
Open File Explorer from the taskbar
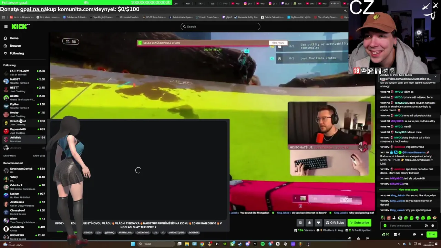(x=187, y=244)
